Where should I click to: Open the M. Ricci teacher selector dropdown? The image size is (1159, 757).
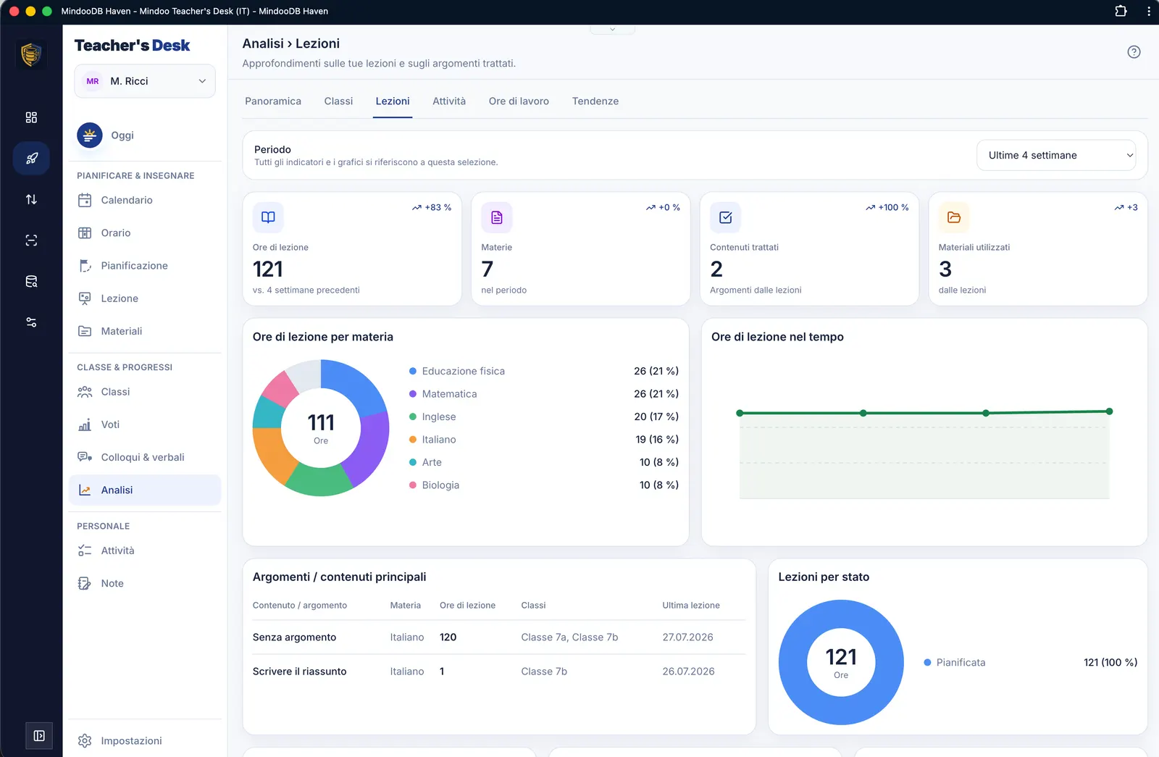[x=145, y=81]
